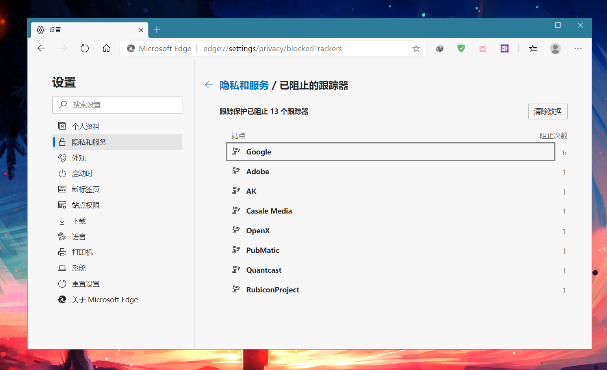The width and height of the screenshot is (607, 370).
Task: Open 系统 settings section
Action: (x=117, y=268)
